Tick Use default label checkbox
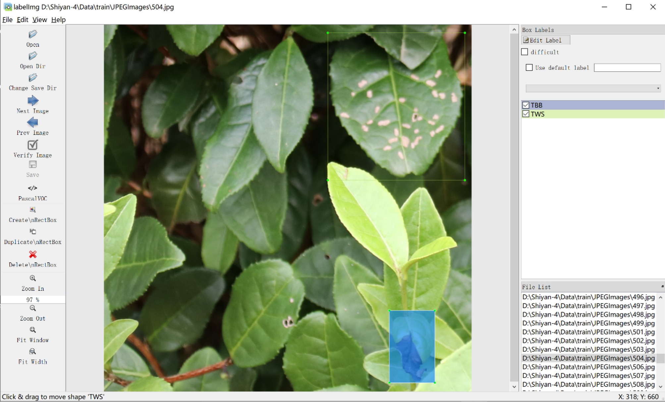The width and height of the screenshot is (665, 402). tap(529, 68)
